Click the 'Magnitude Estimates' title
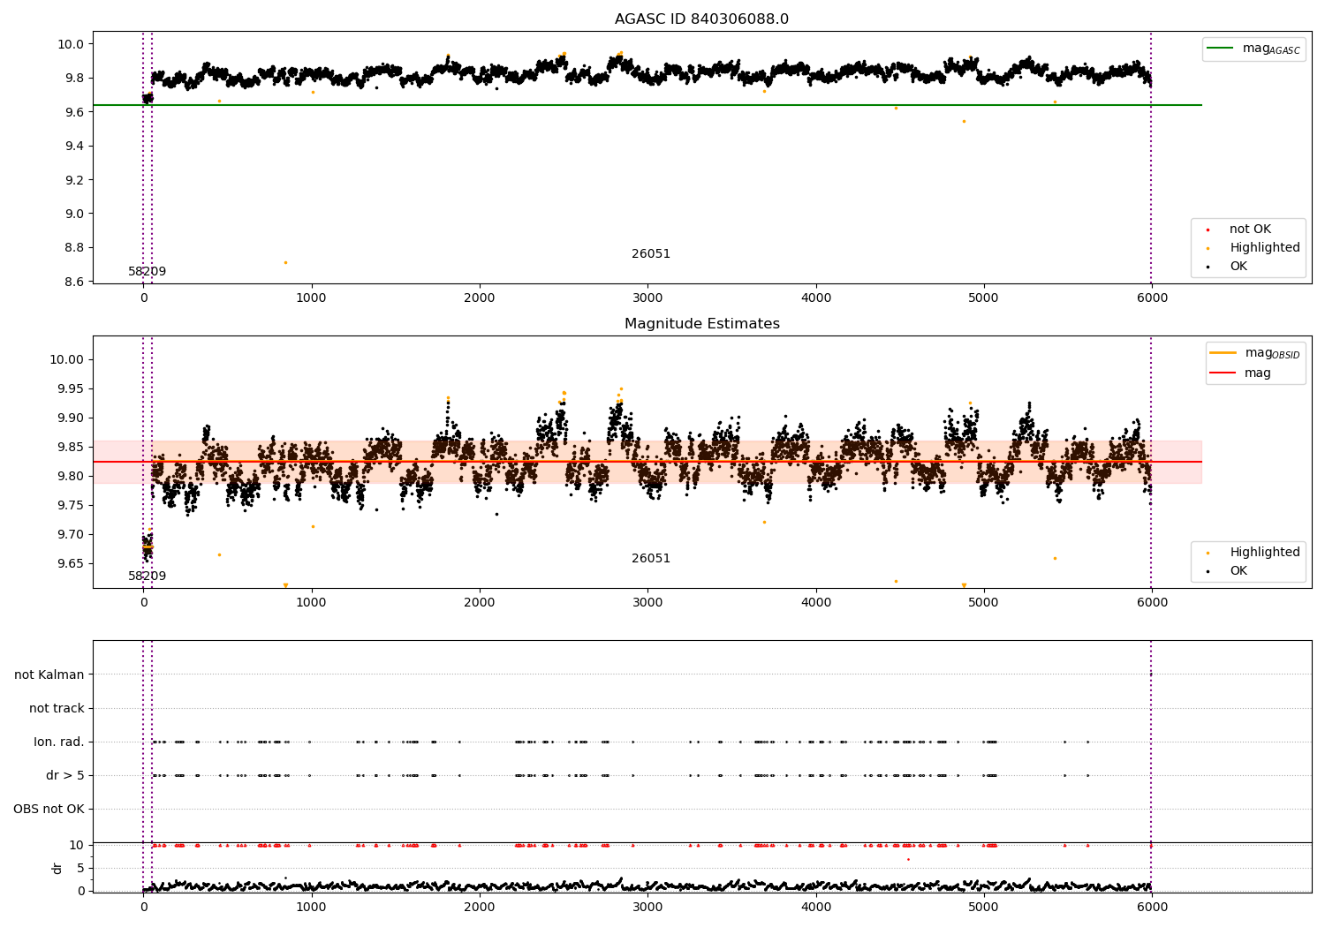This screenshot has width=1325, height=927. click(702, 324)
